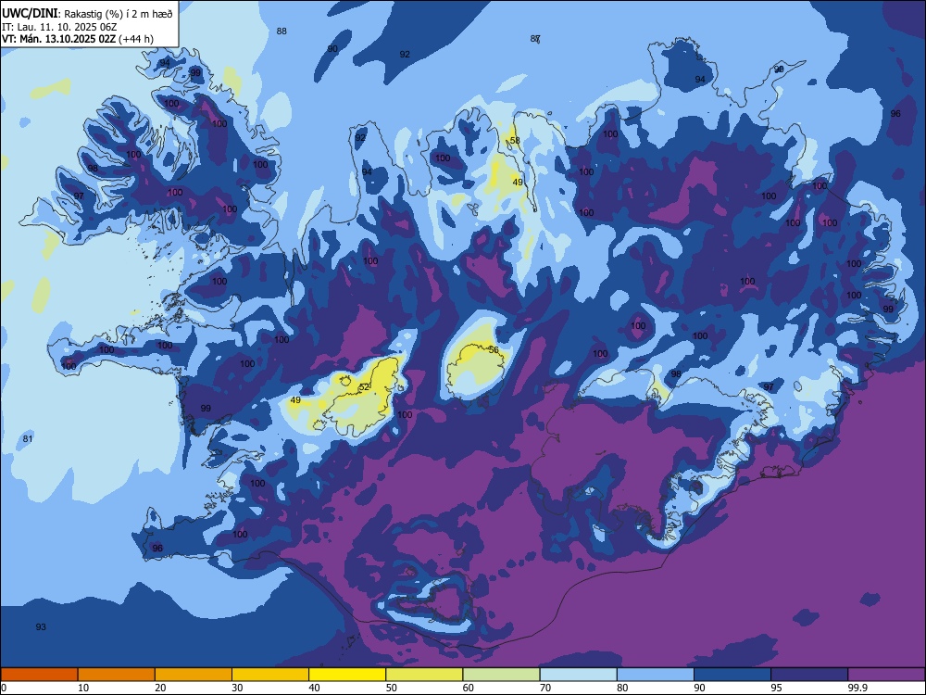Click the map value '58' in the north
This screenshot has height=695, width=926.
click(515, 141)
